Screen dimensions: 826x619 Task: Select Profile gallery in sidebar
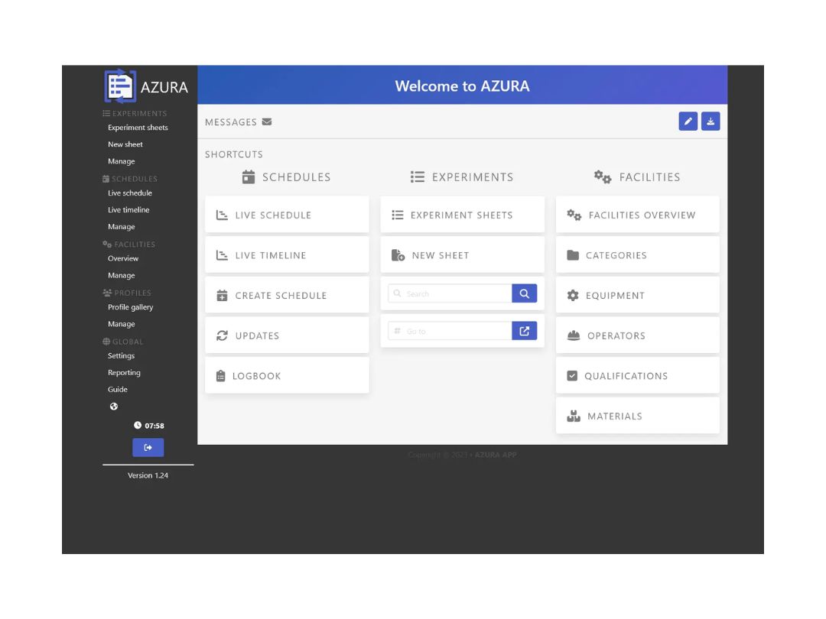click(x=131, y=307)
